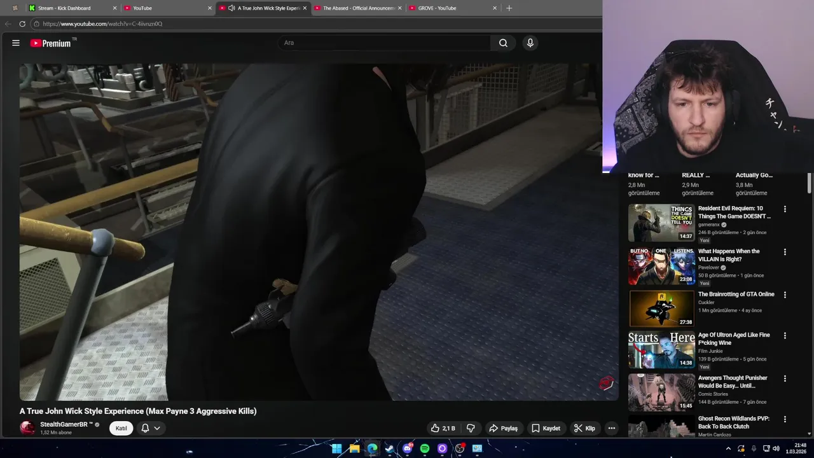
Task: Open The Brainrotting of GTA Online thumbnail
Action: [661, 309]
